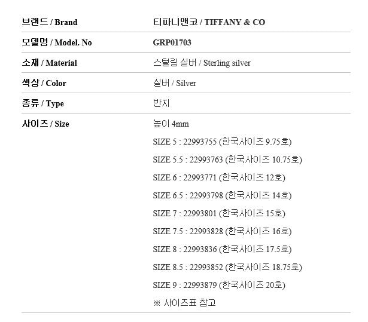The height and width of the screenshot is (322, 368).
Task: Click the Brand row label
Action: click(50, 22)
